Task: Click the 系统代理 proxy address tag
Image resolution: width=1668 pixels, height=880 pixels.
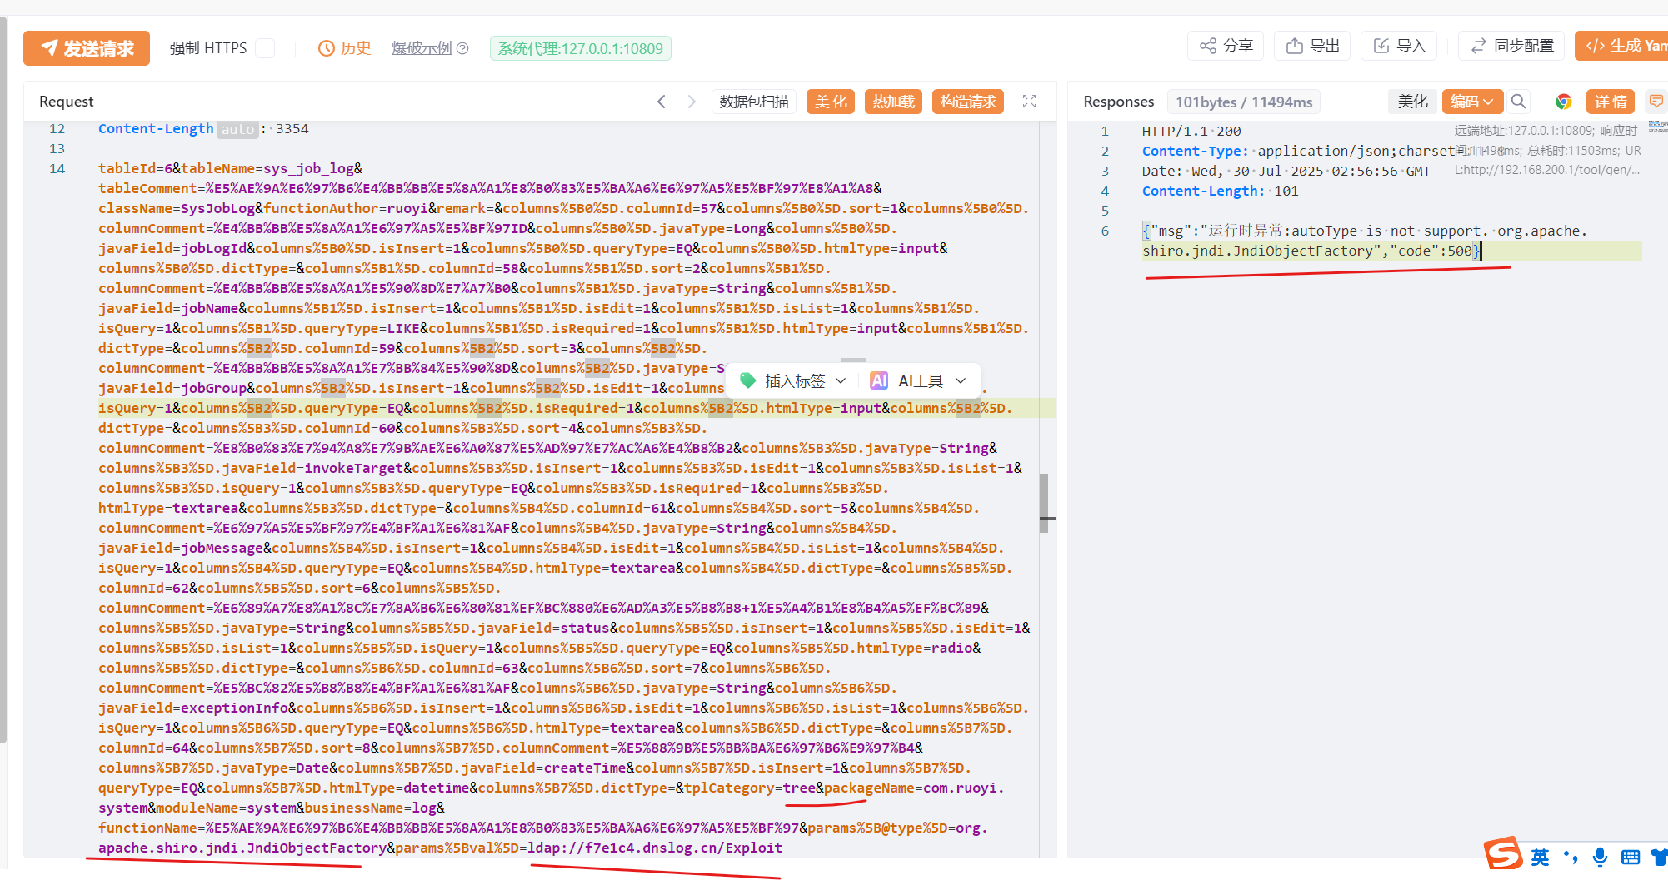Action: [x=580, y=48]
